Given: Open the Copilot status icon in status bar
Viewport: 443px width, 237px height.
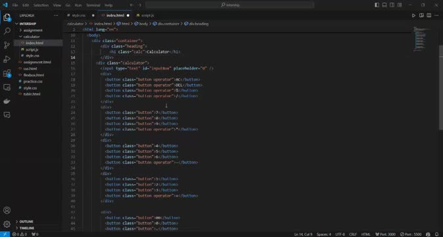Looking at the screenshot, I should tap(428, 234).
